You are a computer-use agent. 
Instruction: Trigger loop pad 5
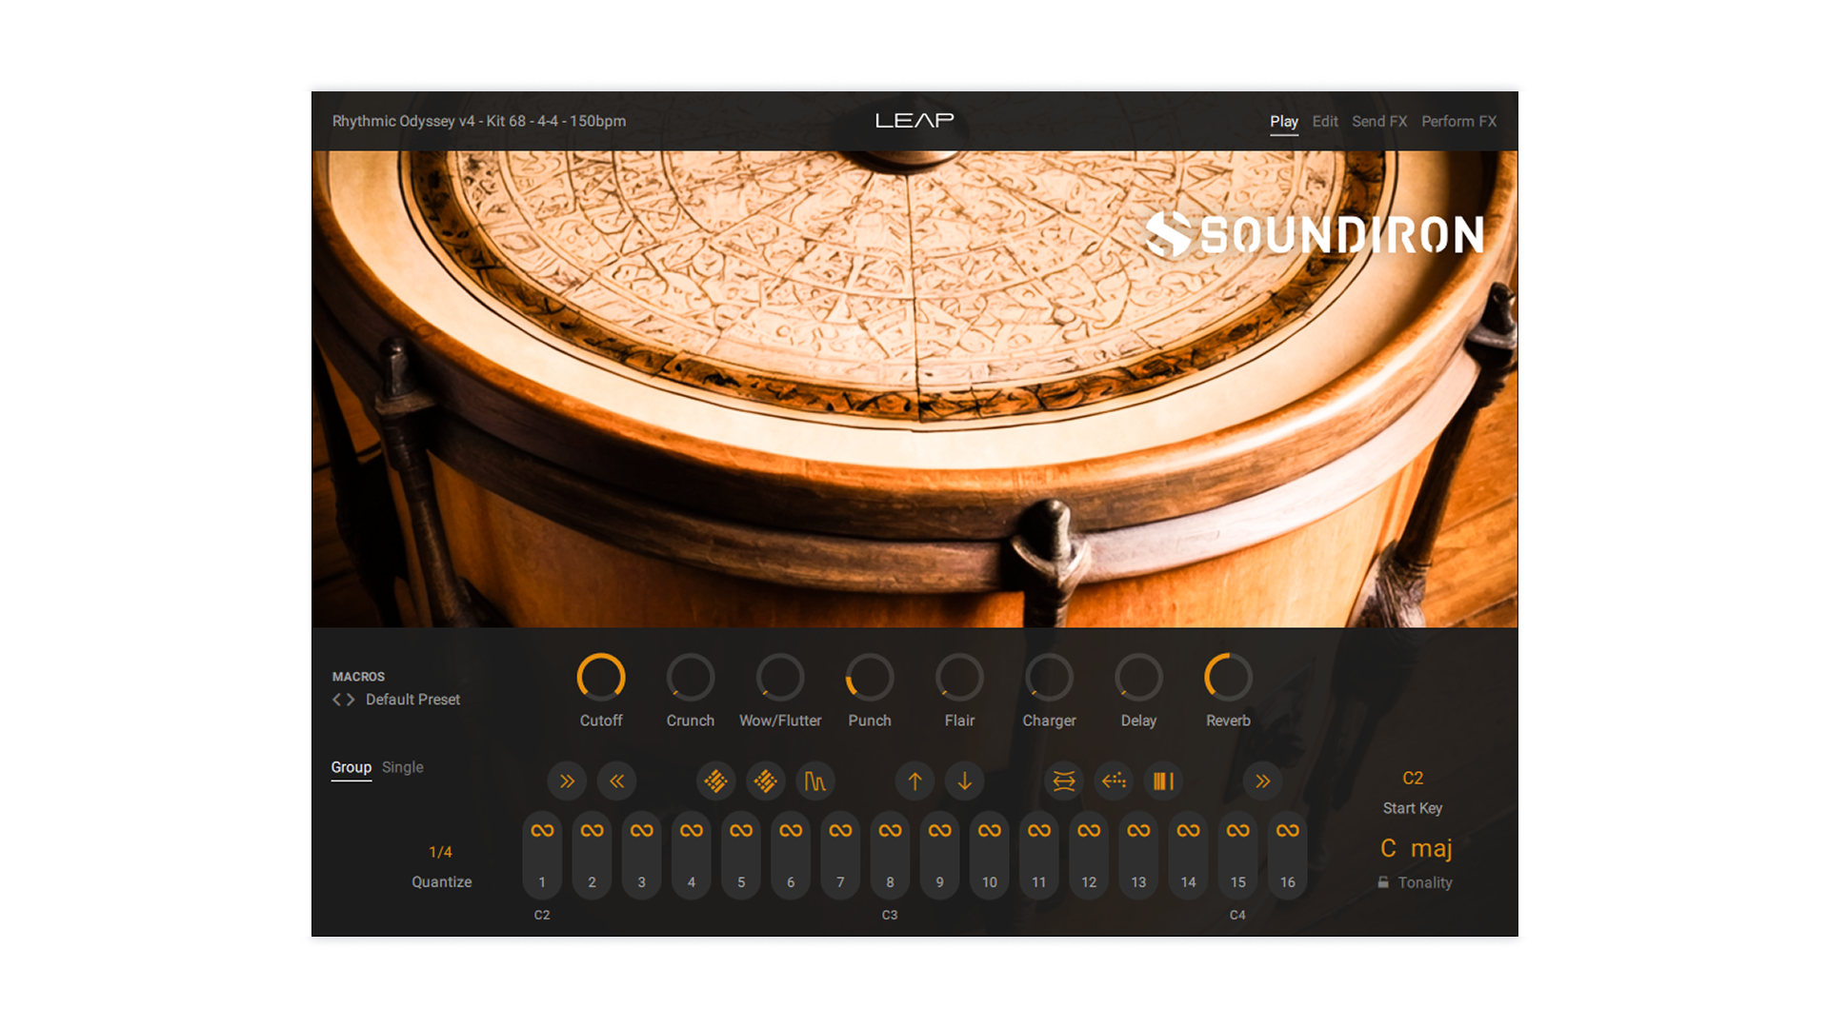[x=741, y=856]
